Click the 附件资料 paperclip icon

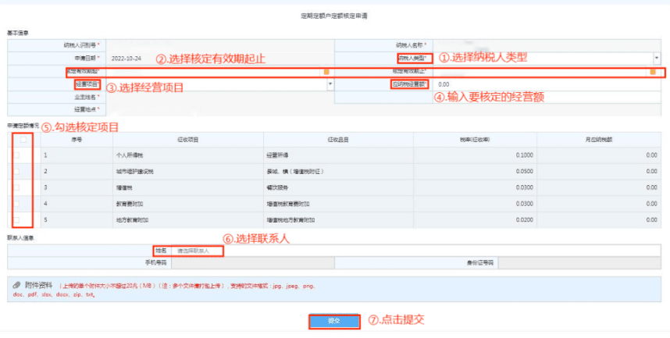point(16,285)
